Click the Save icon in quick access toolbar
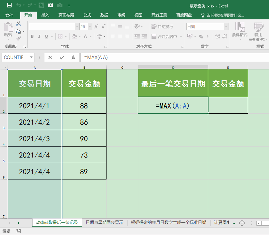 (x=9, y=5)
